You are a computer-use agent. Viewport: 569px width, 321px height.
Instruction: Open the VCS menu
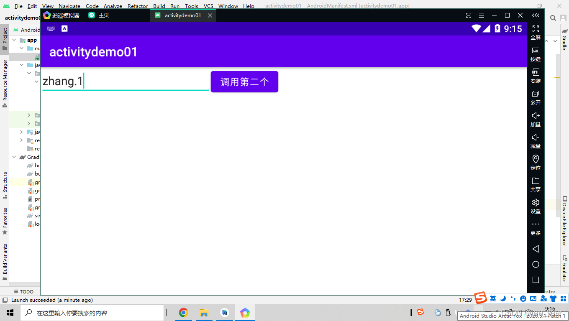(x=208, y=6)
